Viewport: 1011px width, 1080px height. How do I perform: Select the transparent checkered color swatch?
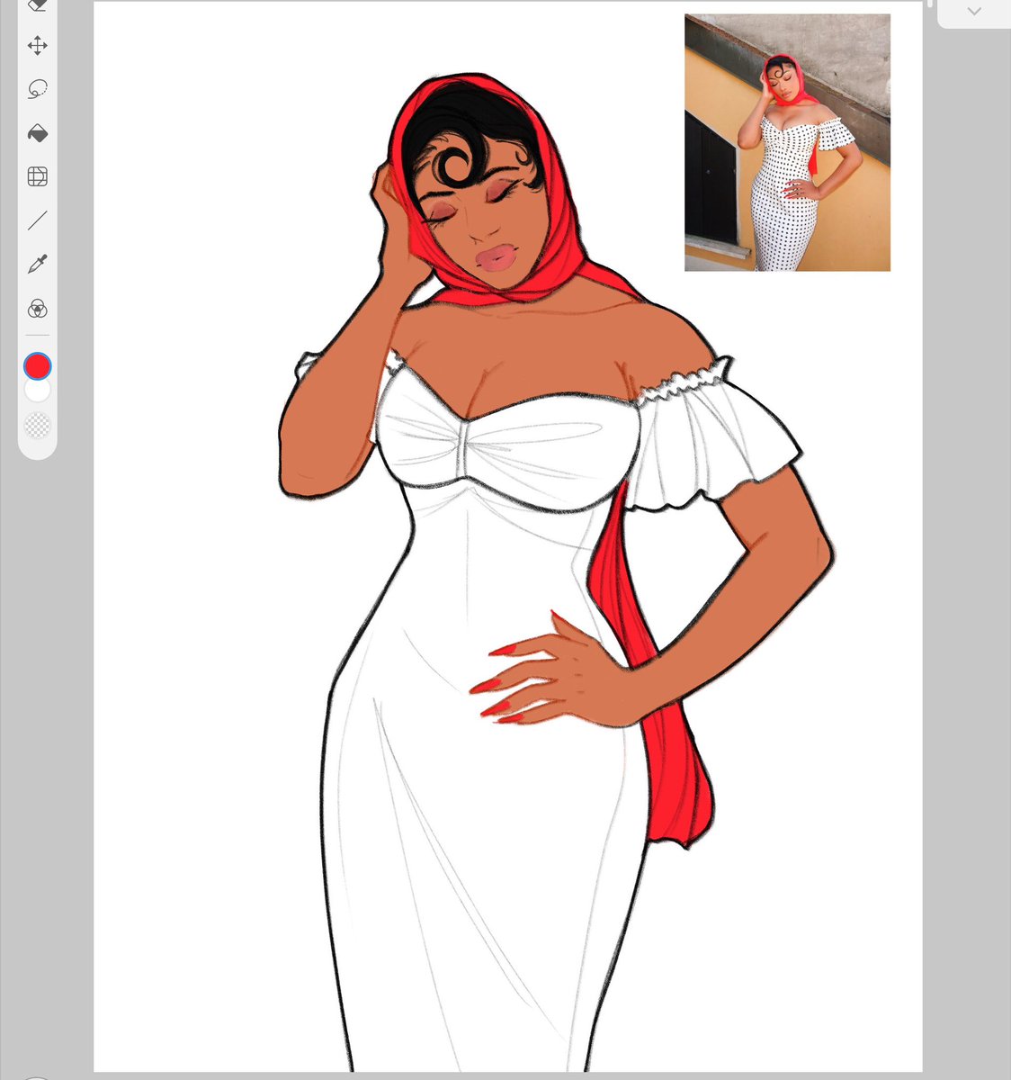[37, 425]
